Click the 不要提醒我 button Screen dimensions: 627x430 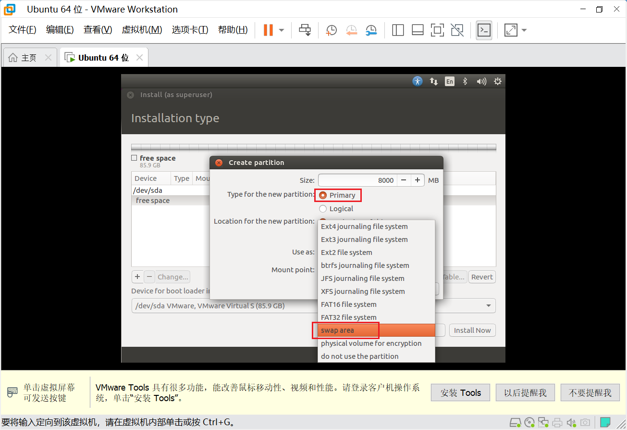(590, 392)
